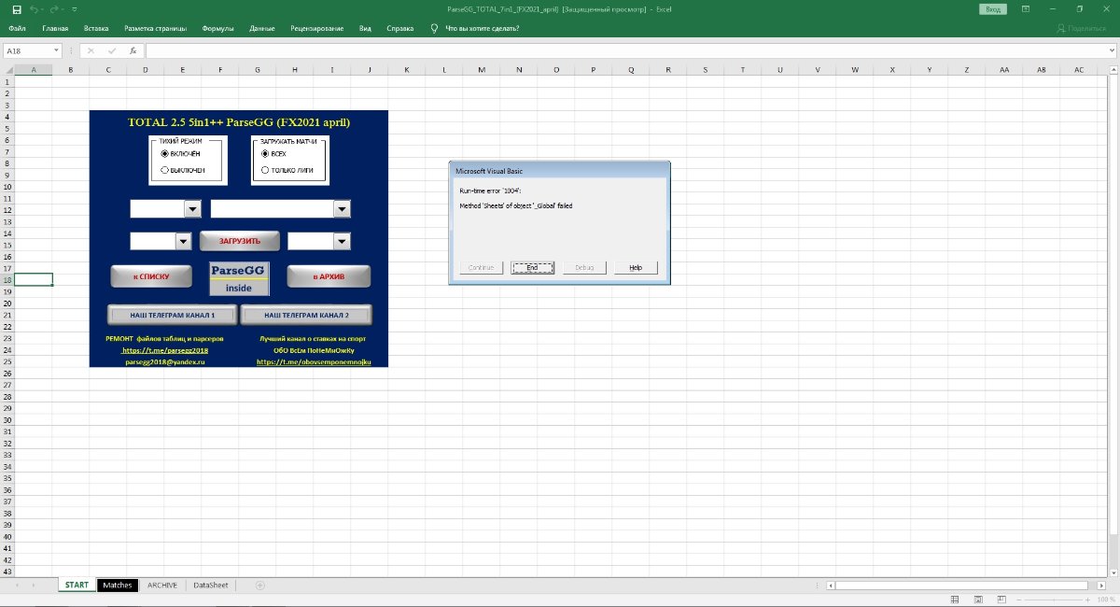Viewport: 1120px width, 607px height.
Task: Click the zoom in plus icon
Action: [1086, 599]
